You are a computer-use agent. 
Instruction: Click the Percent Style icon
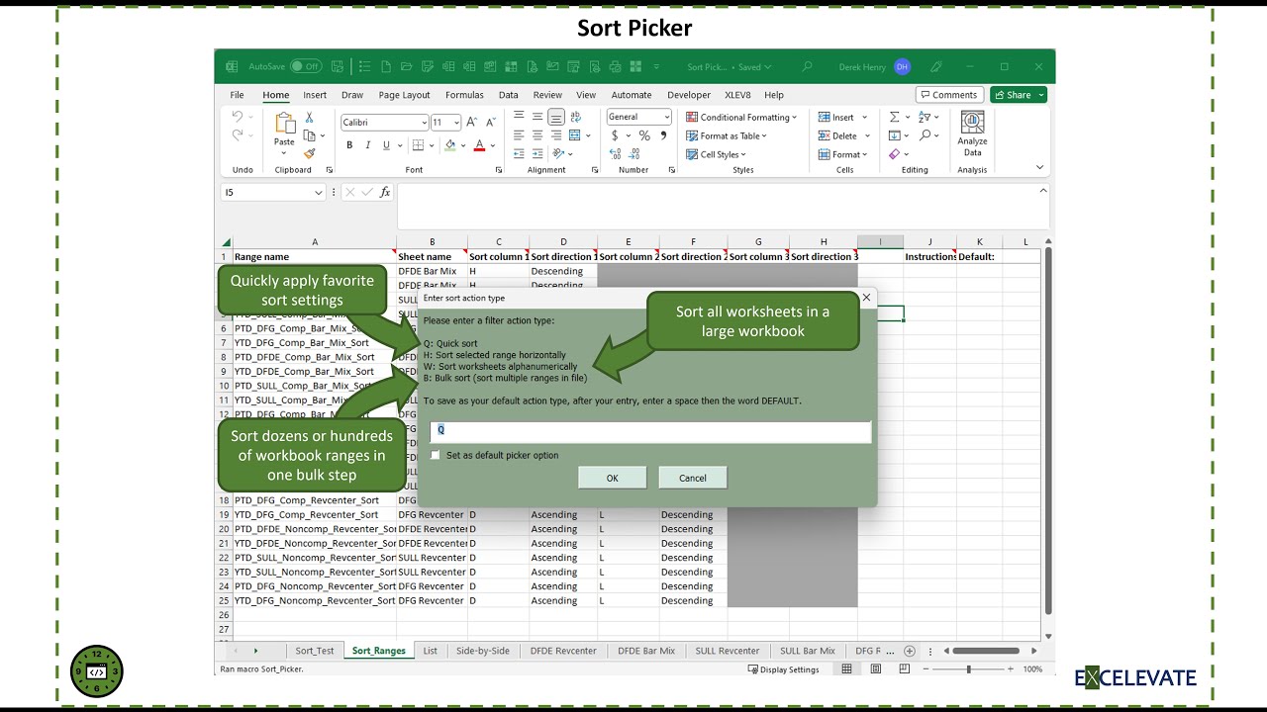644,135
